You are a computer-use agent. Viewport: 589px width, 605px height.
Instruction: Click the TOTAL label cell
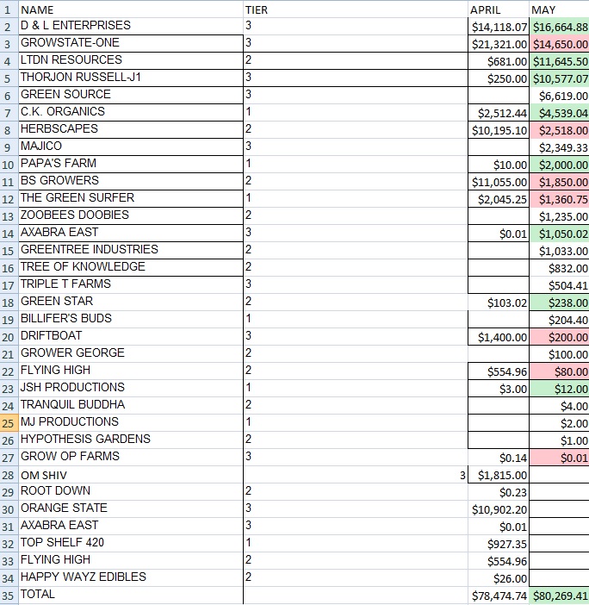[x=131, y=596]
